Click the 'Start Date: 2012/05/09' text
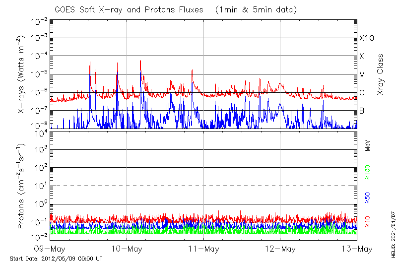This screenshot has height=263, width=397. [x=56, y=259]
